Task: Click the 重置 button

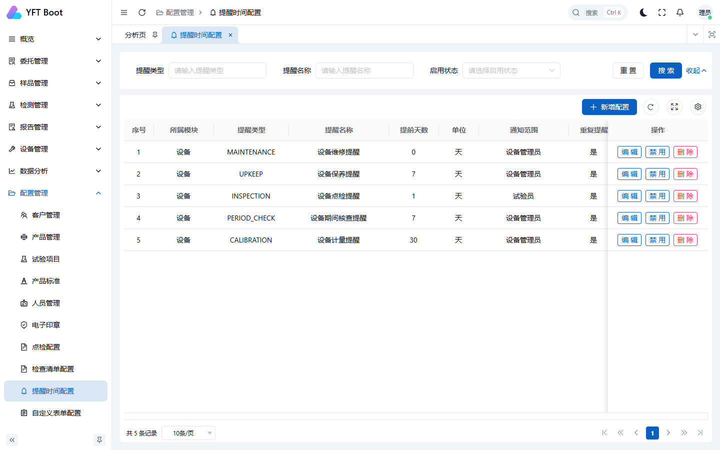Action: coord(628,70)
